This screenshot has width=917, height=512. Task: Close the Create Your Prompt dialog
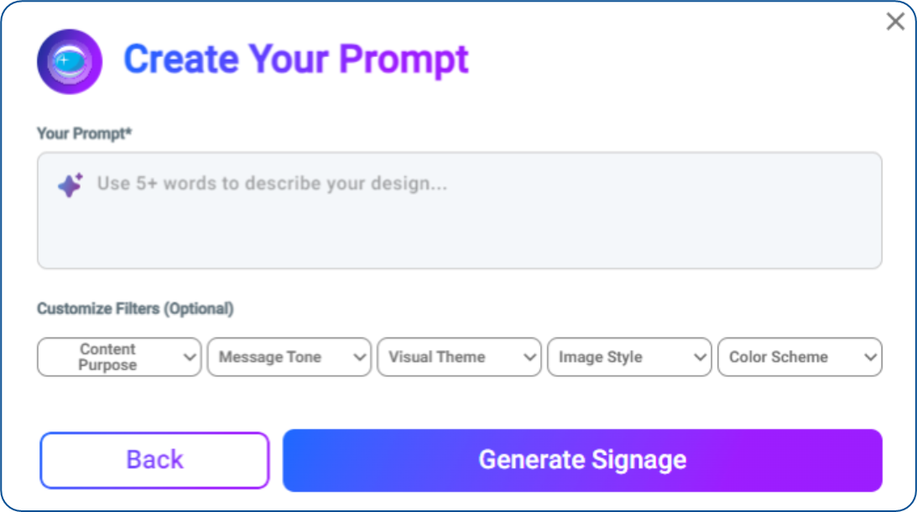[895, 22]
